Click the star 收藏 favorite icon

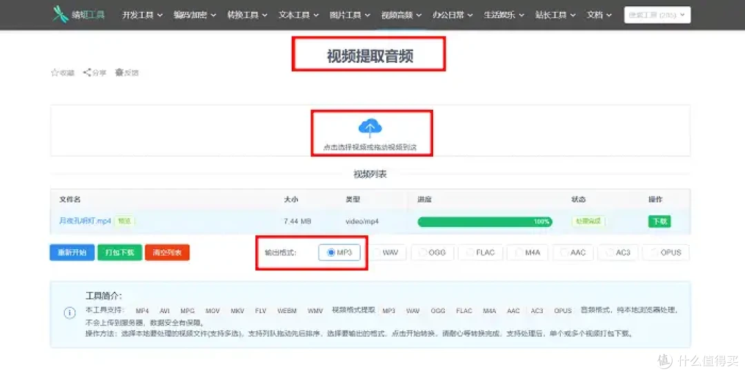coord(54,72)
